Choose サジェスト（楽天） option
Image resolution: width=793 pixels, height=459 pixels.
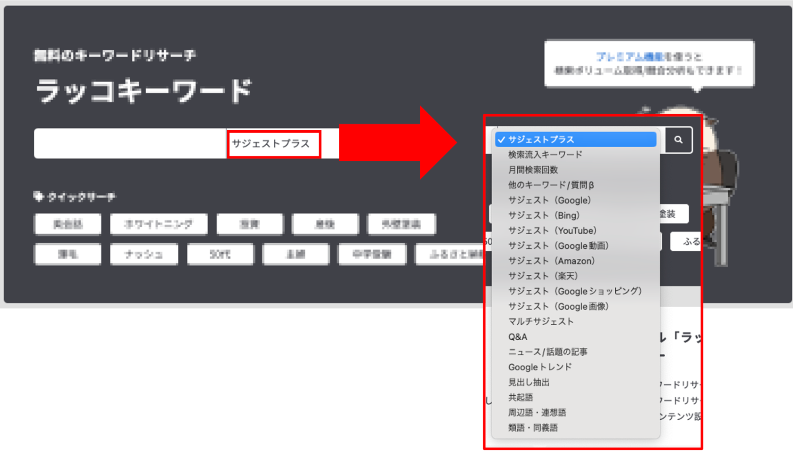[576, 276]
